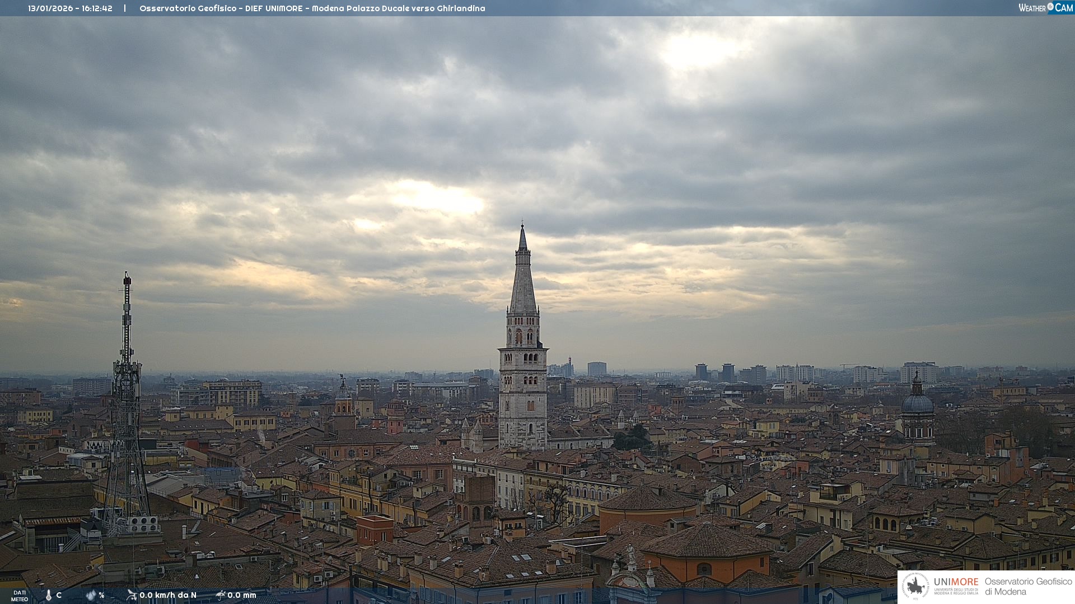
Task: Click the Università degli Studi subtitle
Action: coord(956,591)
